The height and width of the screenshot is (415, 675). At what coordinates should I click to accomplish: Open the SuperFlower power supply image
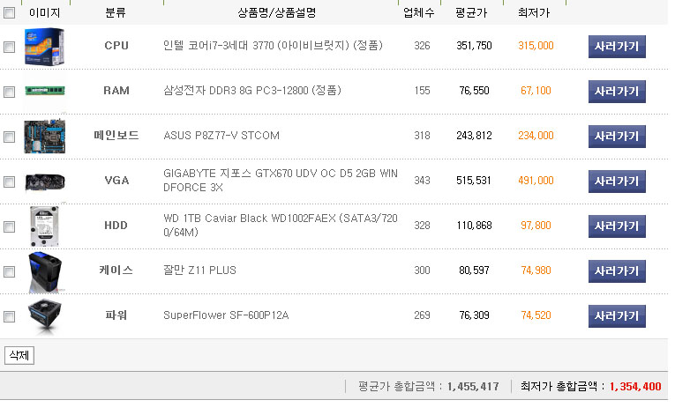click(45, 317)
